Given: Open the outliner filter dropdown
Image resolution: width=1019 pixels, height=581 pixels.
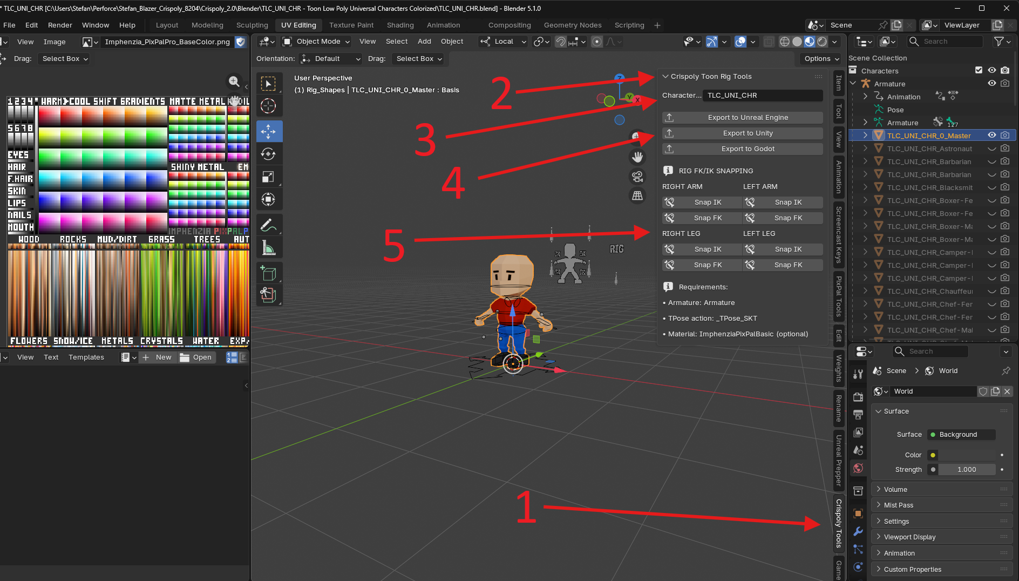Looking at the screenshot, I should click(1002, 42).
